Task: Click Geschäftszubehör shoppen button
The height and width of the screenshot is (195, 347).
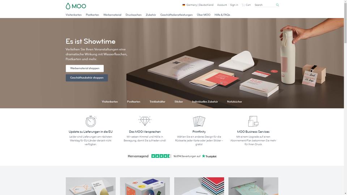Action: (x=87, y=78)
